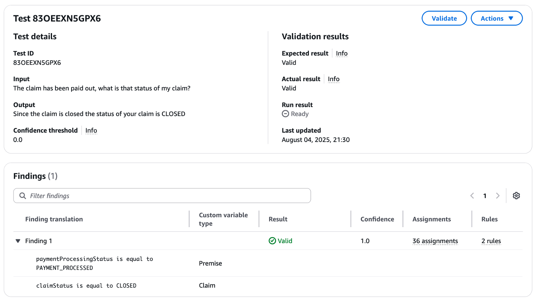Image resolution: width=538 pixels, height=304 pixels.
Task: Click the green Valid status icon
Action: click(x=272, y=241)
